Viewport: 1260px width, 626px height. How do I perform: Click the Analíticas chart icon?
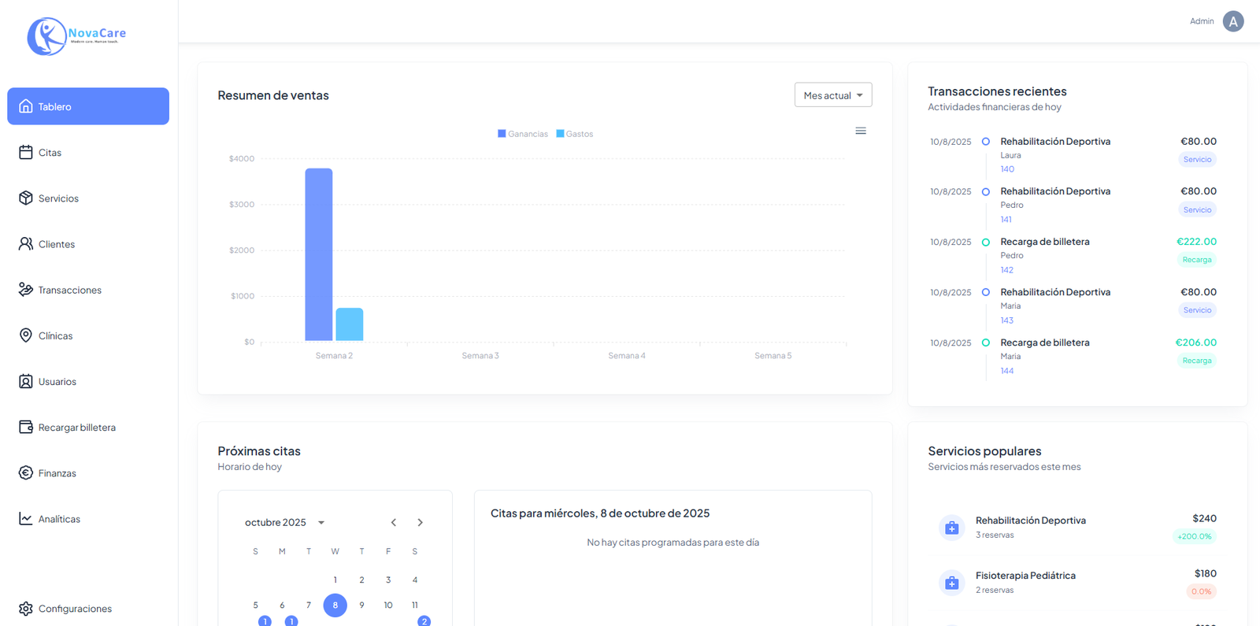tap(26, 519)
